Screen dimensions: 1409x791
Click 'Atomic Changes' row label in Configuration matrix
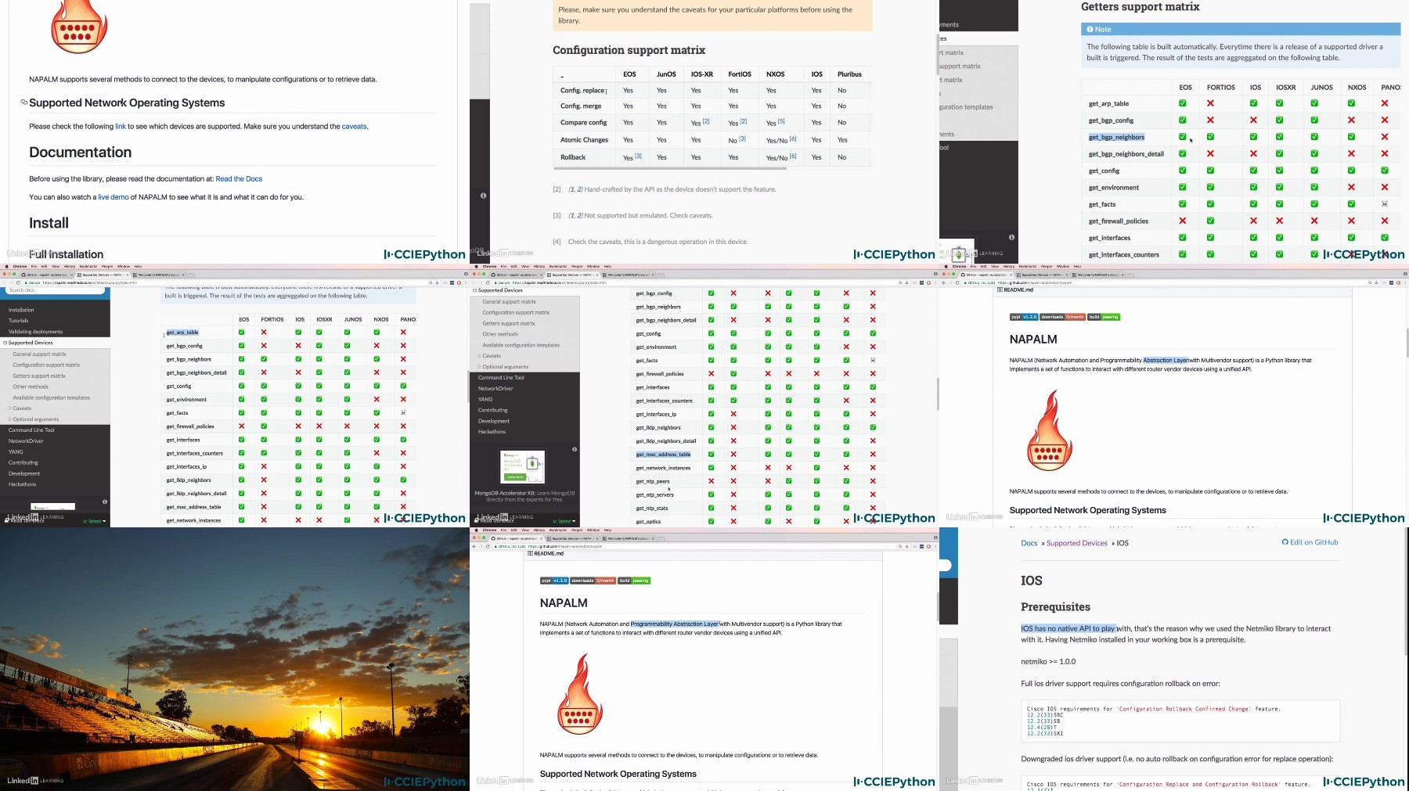[x=584, y=140]
